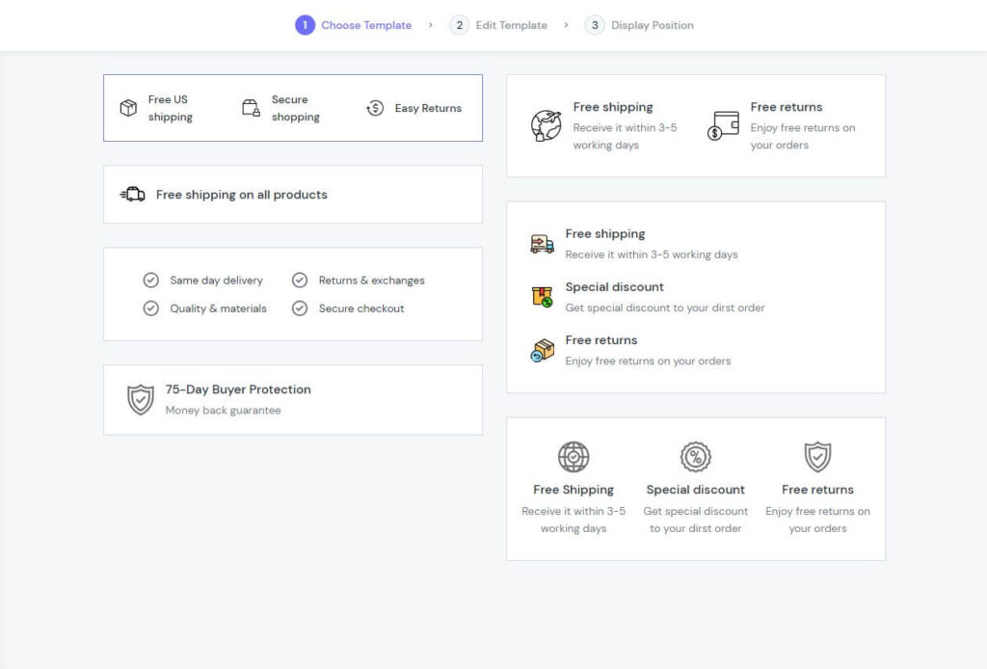This screenshot has width=987, height=669.
Task: Click 'Enjoy free returns on your orders' single-line text
Action: click(x=649, y=361)
